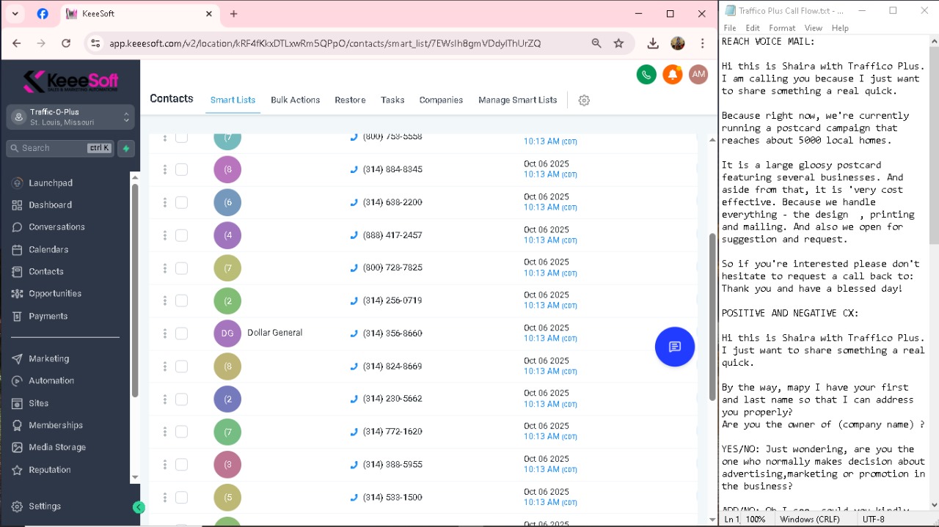Collapse sidebar using the green arrow
939x527 pixels.
pyautogui.click(x=139, y=507)
